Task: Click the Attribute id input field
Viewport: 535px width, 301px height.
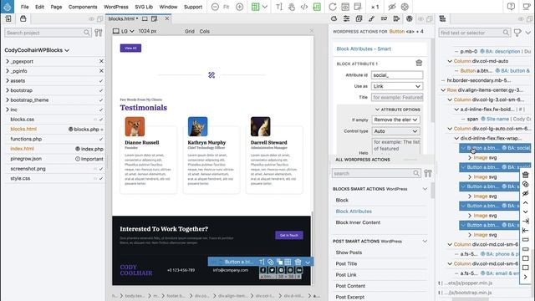Action: [x=397, y=75]
